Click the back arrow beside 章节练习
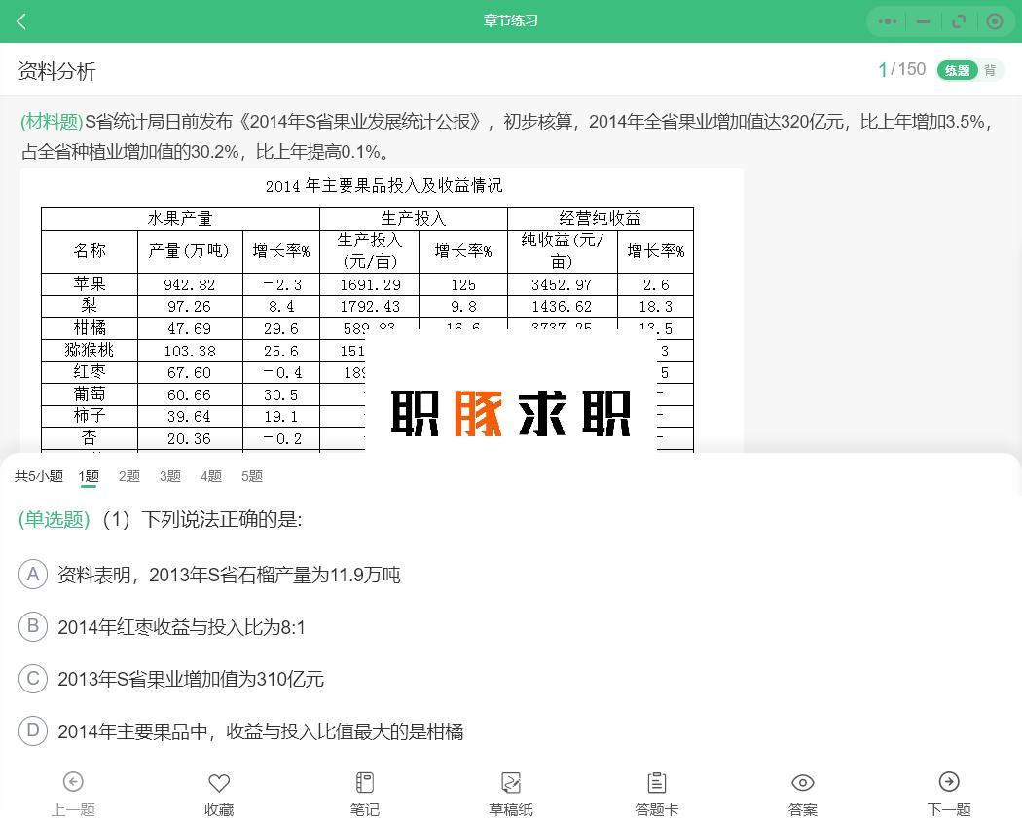Screen dimensions: 1022x822 tap(21, 20)
